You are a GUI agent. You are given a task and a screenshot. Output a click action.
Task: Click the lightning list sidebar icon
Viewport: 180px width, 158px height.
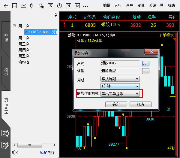[x=5, y=145]
